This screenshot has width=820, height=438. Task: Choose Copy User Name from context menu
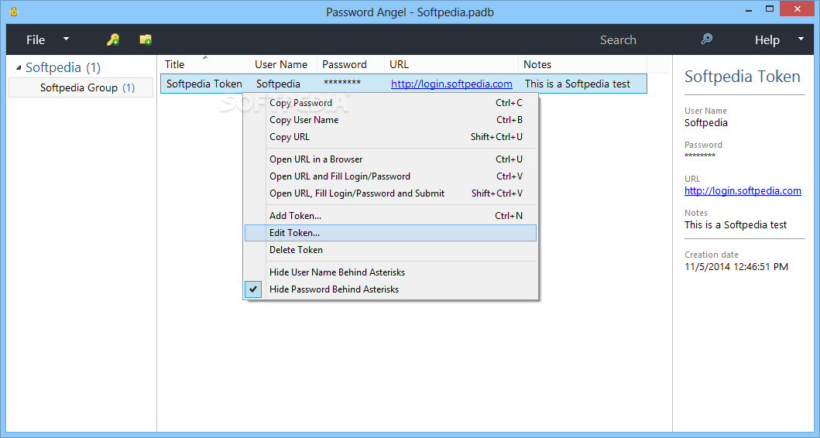coord(391,120)
